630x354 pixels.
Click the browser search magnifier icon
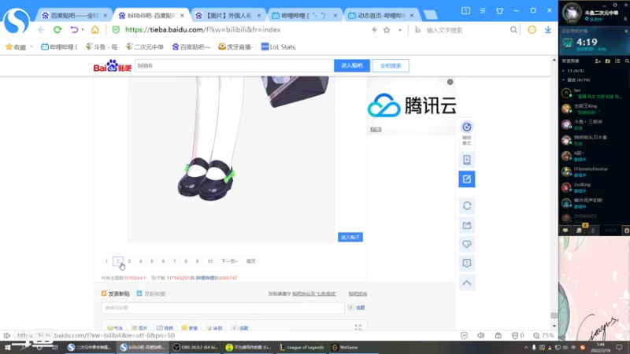(513, 30)
